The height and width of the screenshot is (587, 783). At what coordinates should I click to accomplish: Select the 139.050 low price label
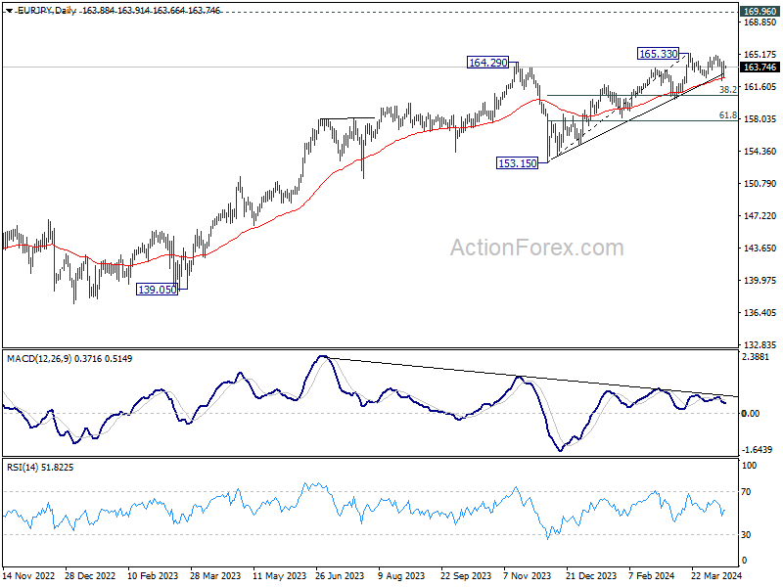pos(157,290)
